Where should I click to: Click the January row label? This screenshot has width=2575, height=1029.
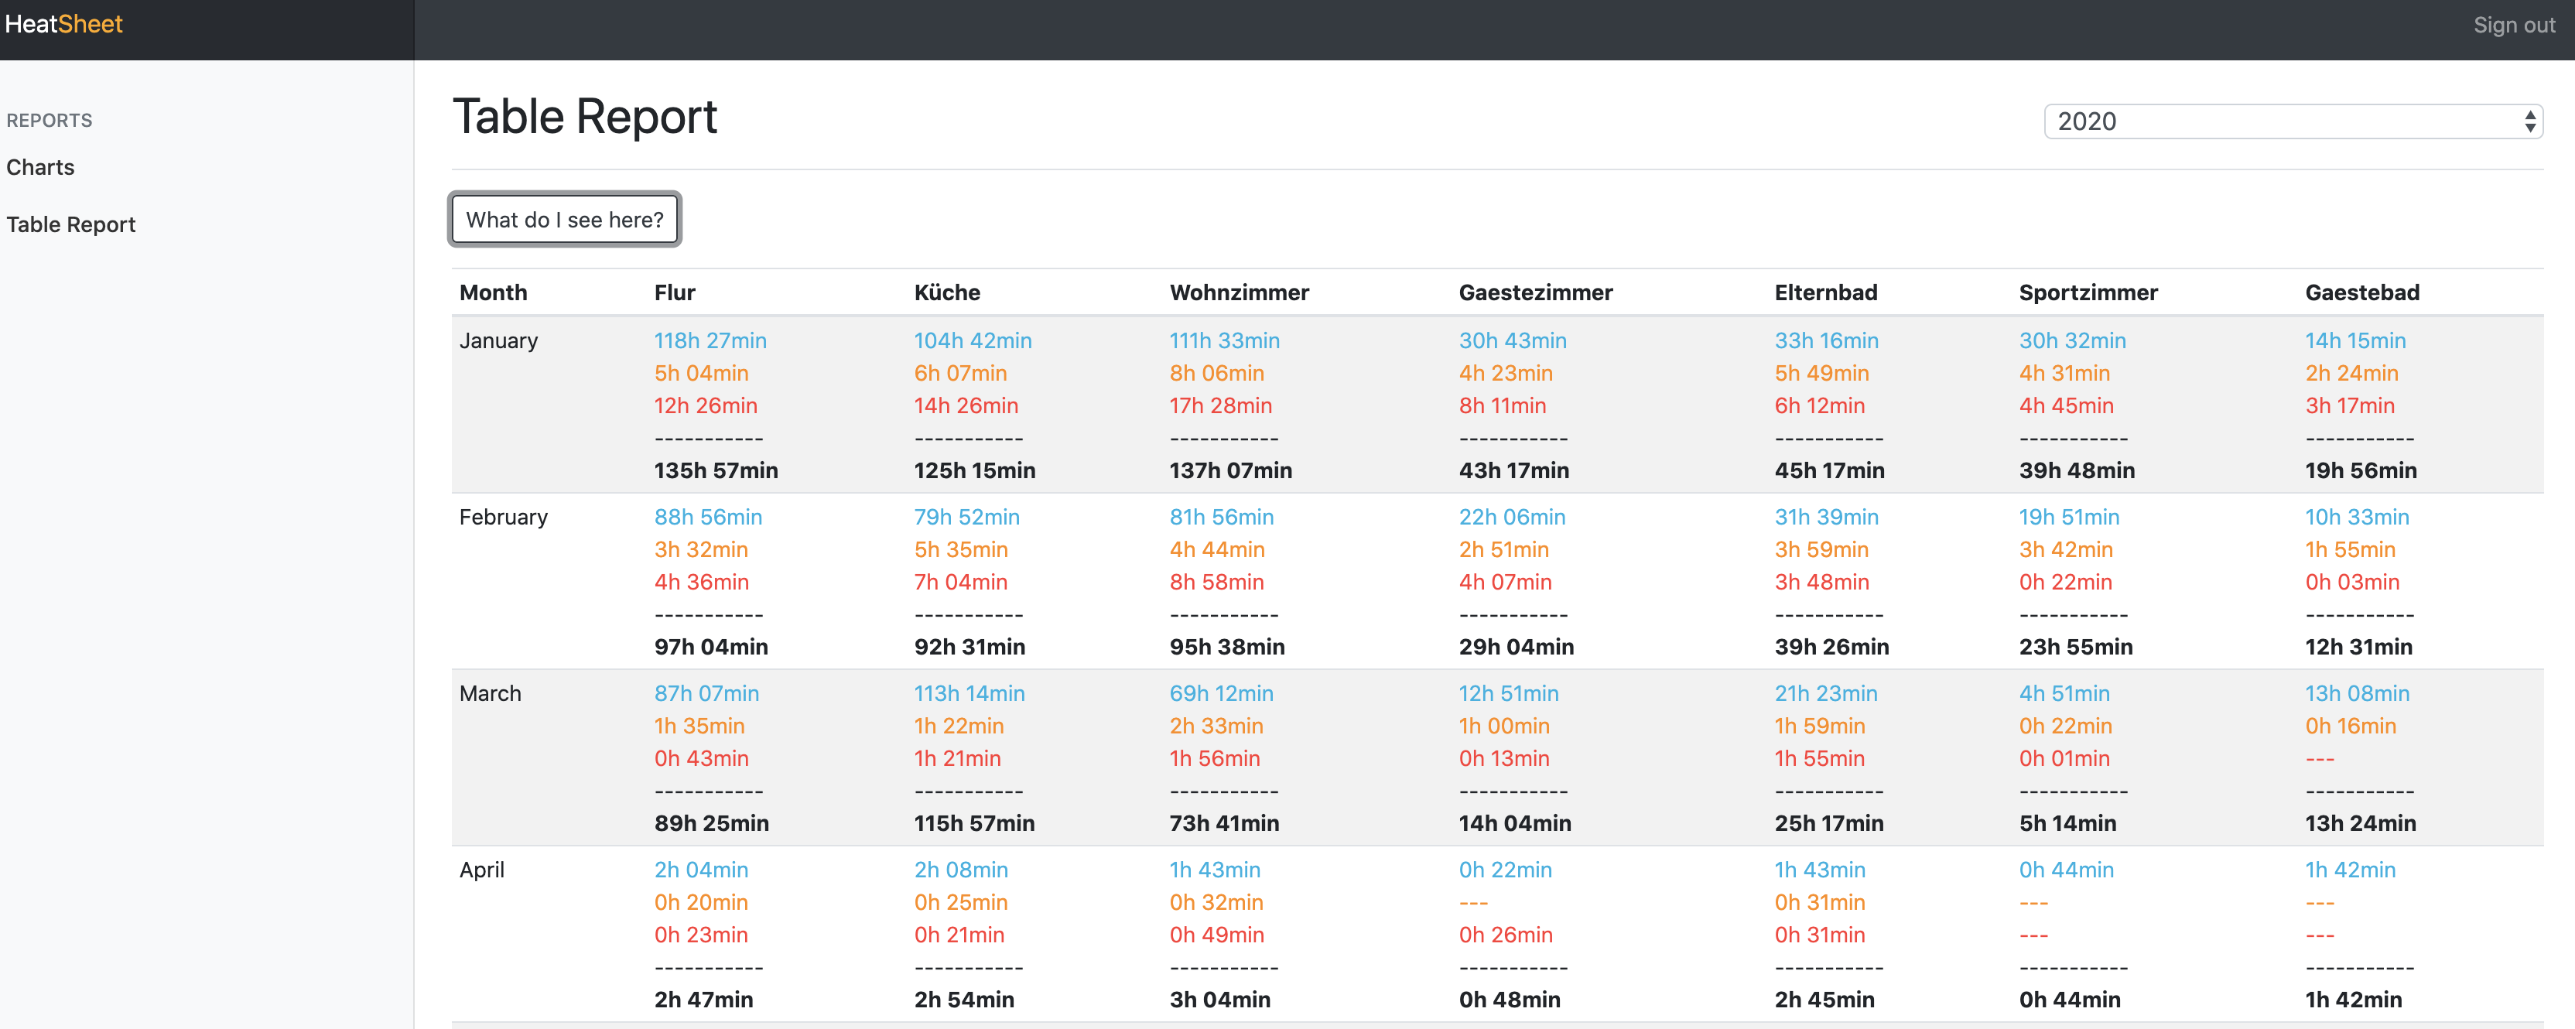pos(499,340)
